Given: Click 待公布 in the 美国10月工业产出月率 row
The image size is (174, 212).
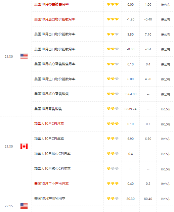Looking at the screenshot, I should [x=165, y=184].
